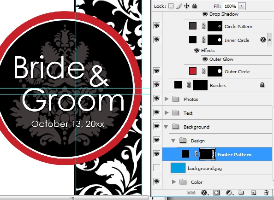Click the Text group folder icon
This screenshot has height=200, width=274.
(175, 113)
